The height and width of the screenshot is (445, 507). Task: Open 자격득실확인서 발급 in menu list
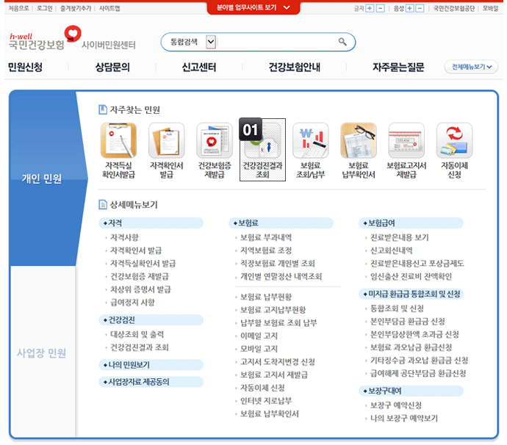click(143, 264)
